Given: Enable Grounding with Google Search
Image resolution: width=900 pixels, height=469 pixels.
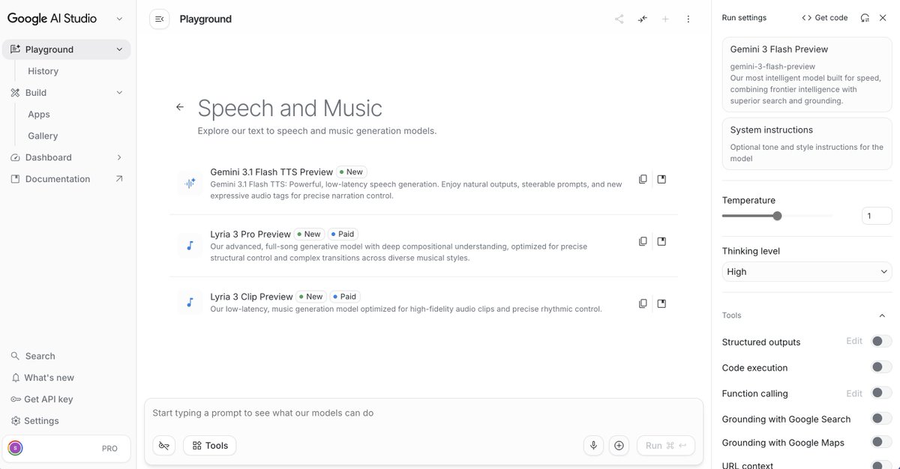Looking at the screenshot, I should 881,419.
